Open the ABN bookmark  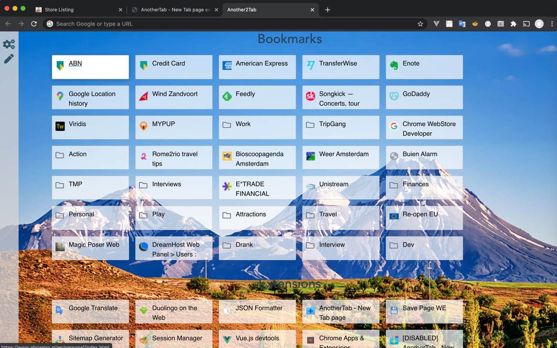pos(90,67)
